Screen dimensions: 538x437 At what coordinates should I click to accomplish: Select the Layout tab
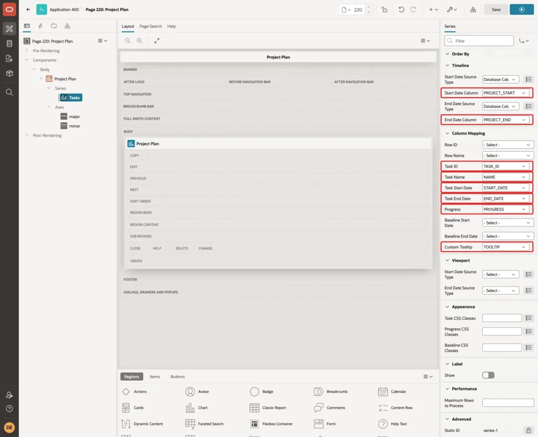coord(128,26)
